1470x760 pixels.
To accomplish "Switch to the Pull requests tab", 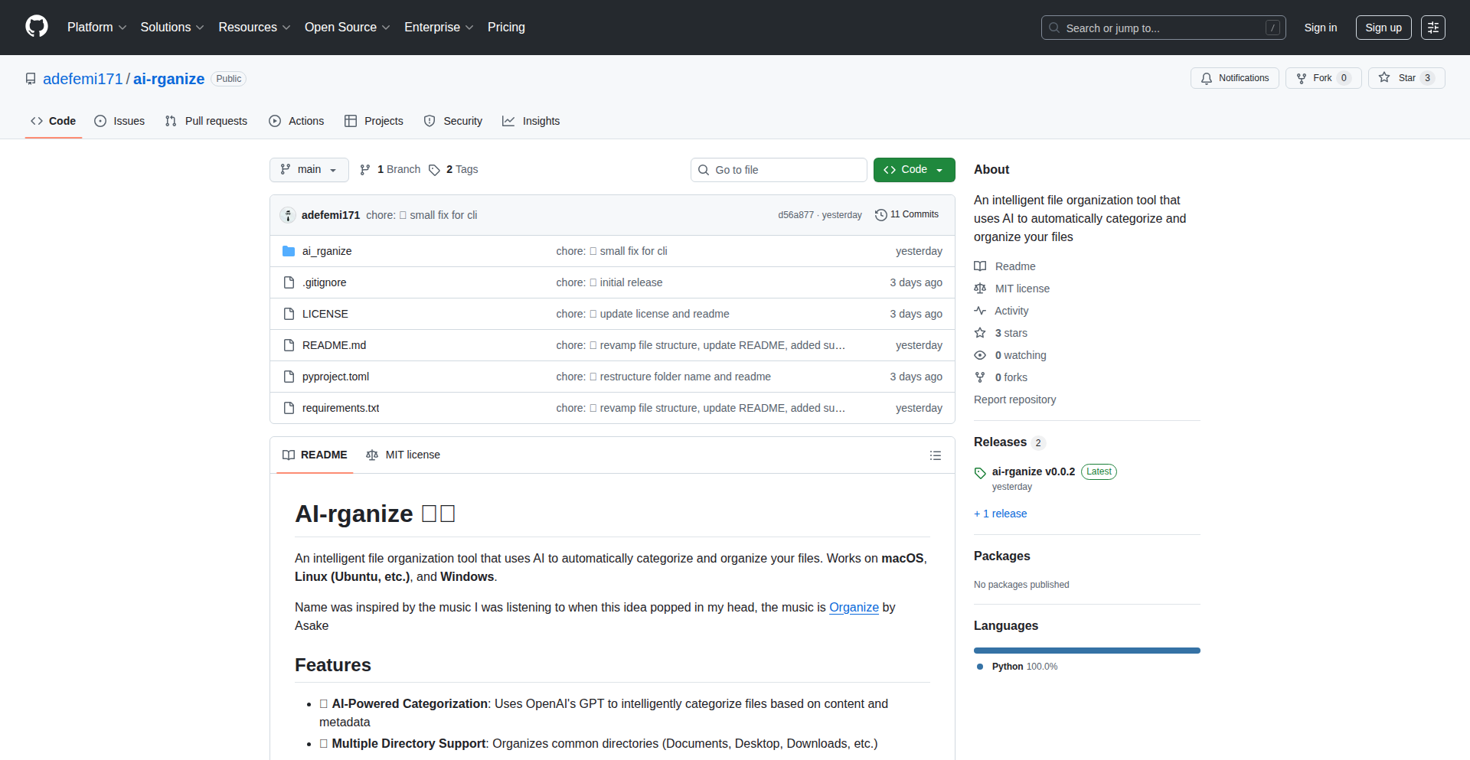I will point(207,121).
